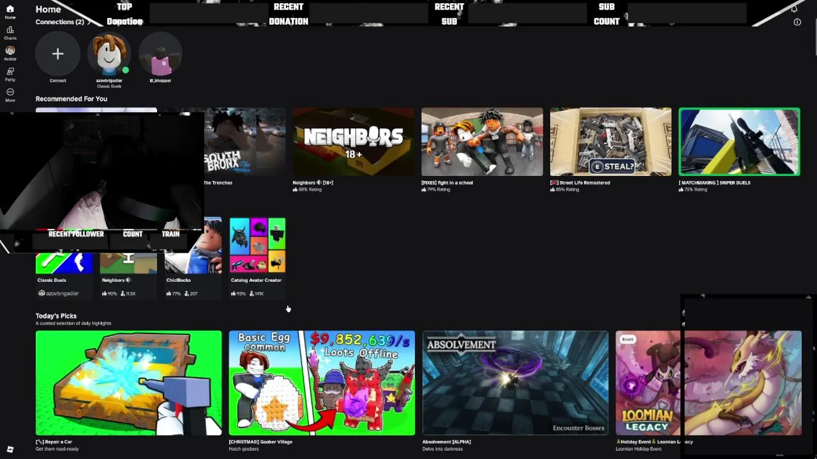Open the fight in a school thumbnail

click(x=482, y=142)
